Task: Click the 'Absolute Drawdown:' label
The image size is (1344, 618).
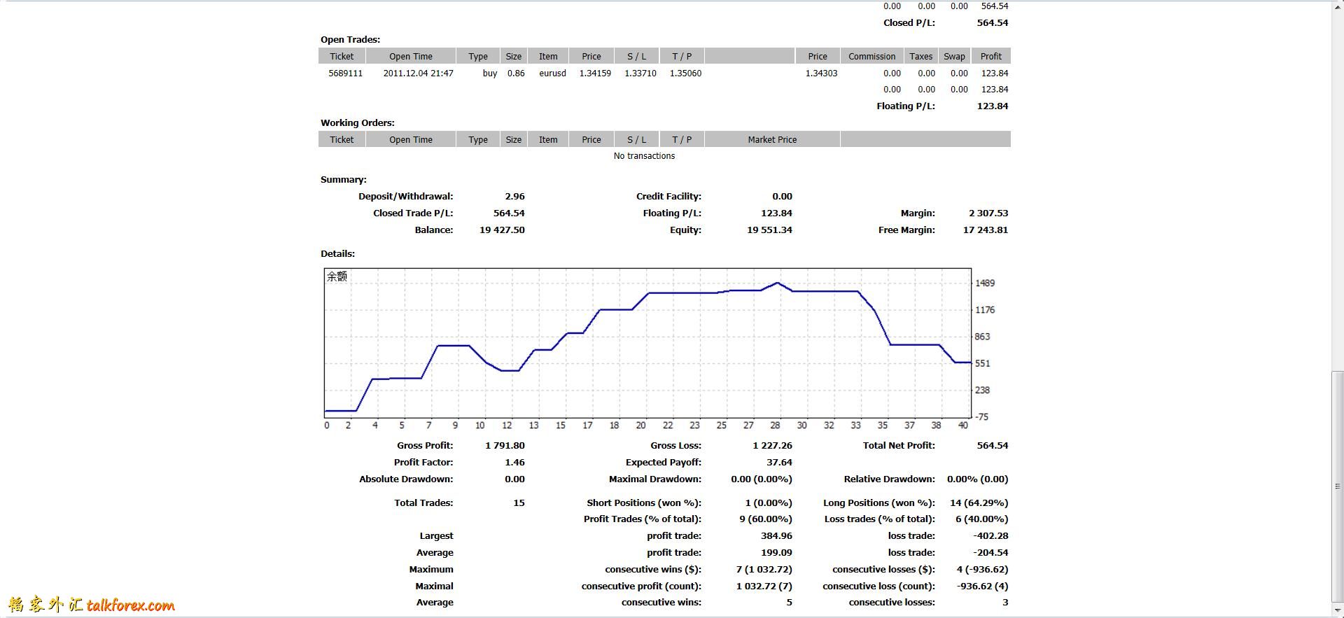Action: coord(406,479)
